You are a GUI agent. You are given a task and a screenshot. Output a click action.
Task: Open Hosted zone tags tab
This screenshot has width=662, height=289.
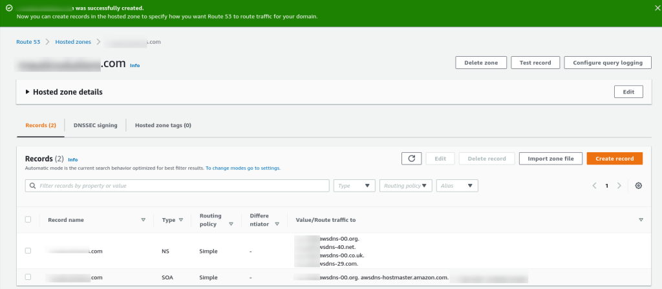pos(163,125)
